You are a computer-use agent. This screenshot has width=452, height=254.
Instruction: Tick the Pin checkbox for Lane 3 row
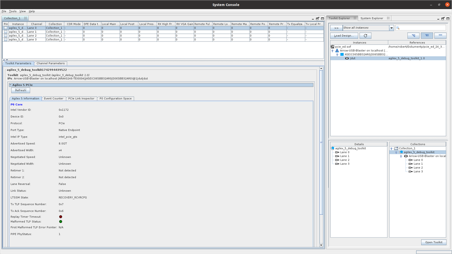(x=5, y=39)
